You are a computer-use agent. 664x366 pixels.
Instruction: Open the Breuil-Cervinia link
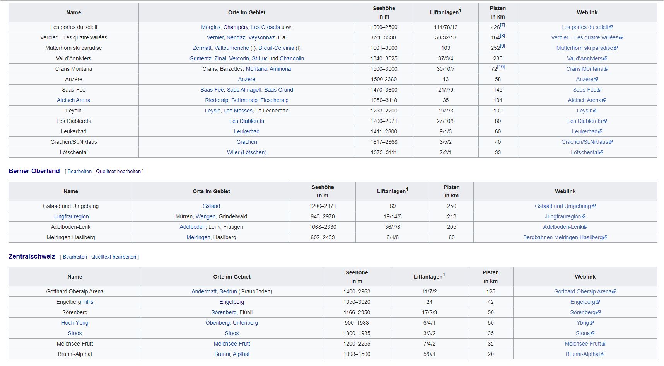pos(276,48)
